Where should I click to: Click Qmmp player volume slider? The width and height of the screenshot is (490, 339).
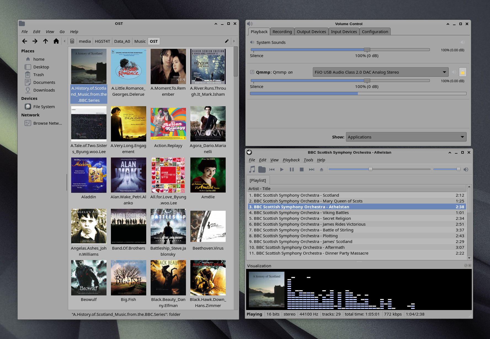[x=447, y=169]
